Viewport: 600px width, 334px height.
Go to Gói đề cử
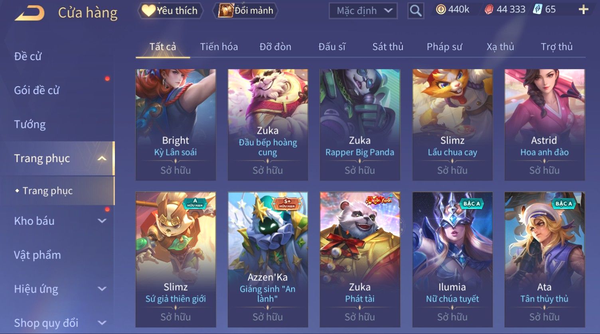[37, 90]
